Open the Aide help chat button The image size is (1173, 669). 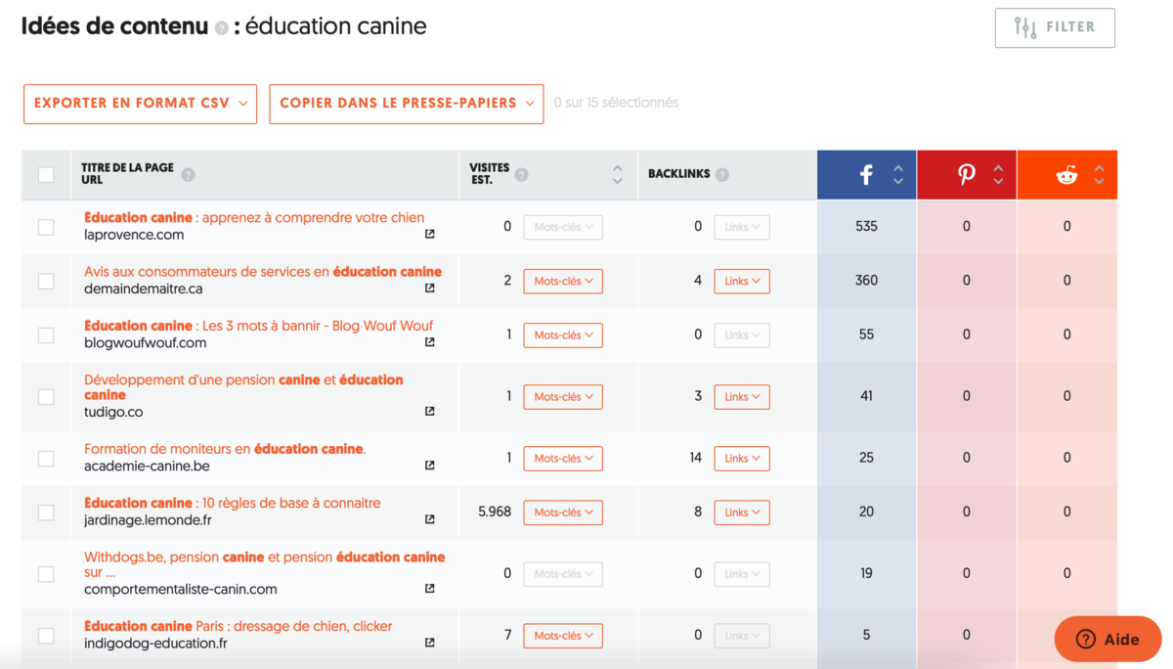click(1108, 640)
